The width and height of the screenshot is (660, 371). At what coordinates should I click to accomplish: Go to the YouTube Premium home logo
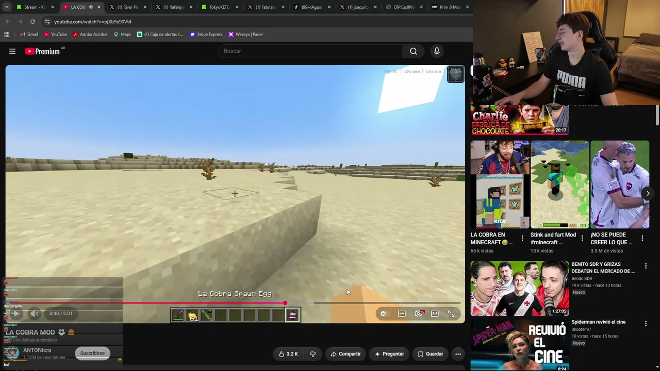[42, 51]
